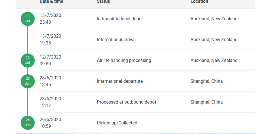261x134 pixels.
Task: Select the In transit to local depot status
Action: tap(120, 19)
